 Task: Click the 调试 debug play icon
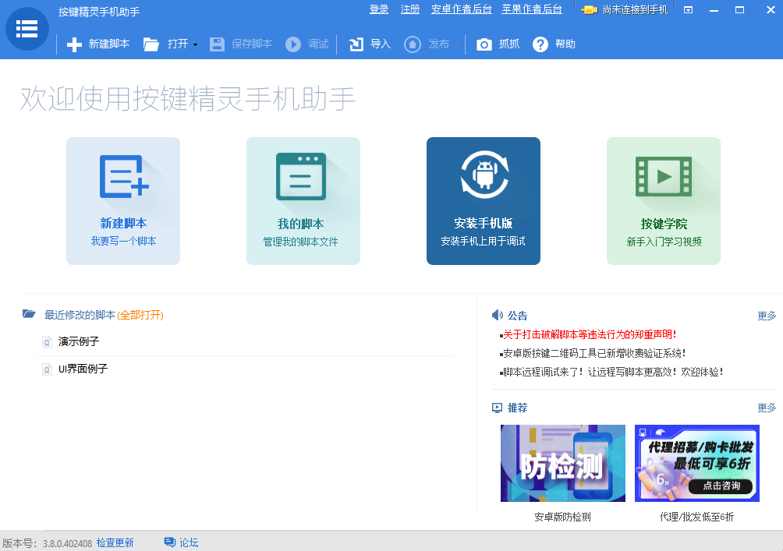click(x=293, y=44)
